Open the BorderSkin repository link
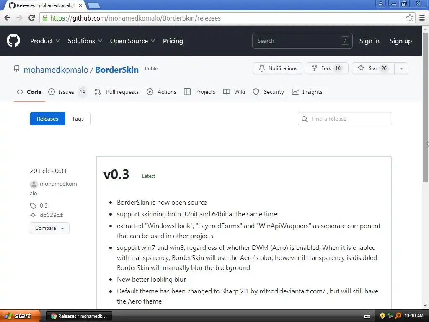Screen dimensions: 429x322 pos(117,70)
